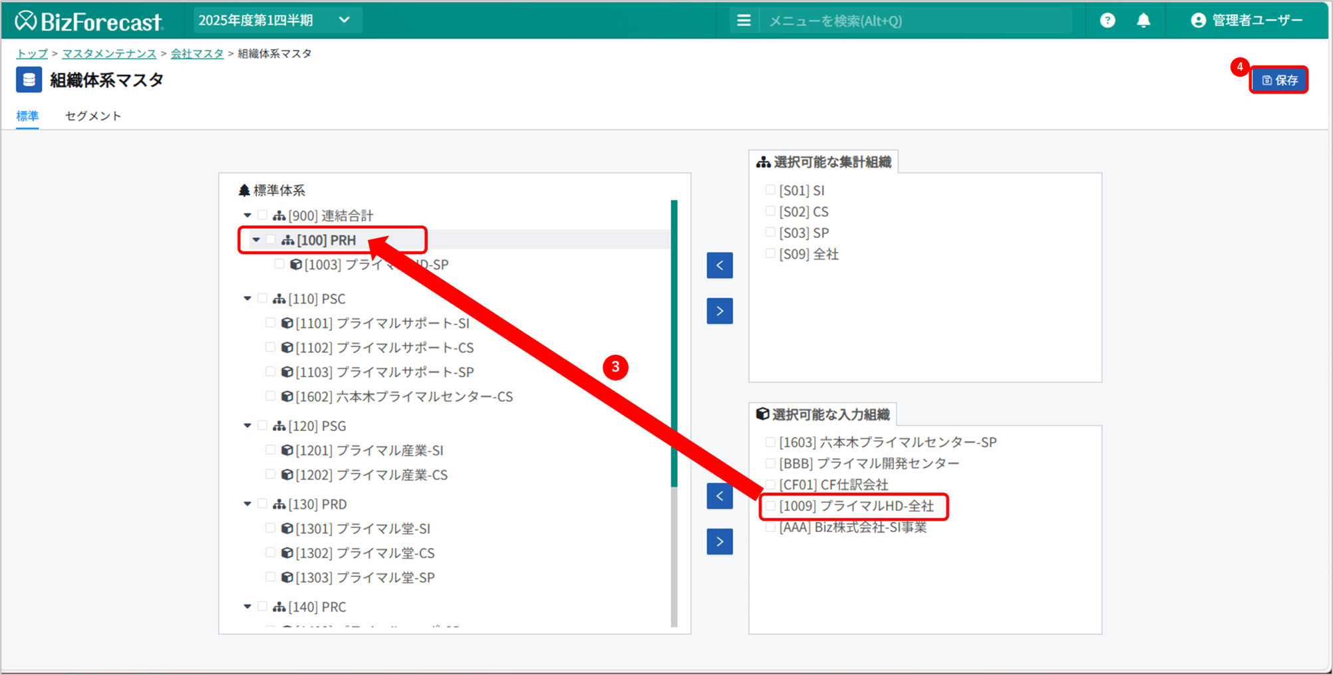Screen dimensions: 1333x675
Task: Tick the [1009] プライマルHD-全社 checkbox
Action: click(x=770, y=506)
